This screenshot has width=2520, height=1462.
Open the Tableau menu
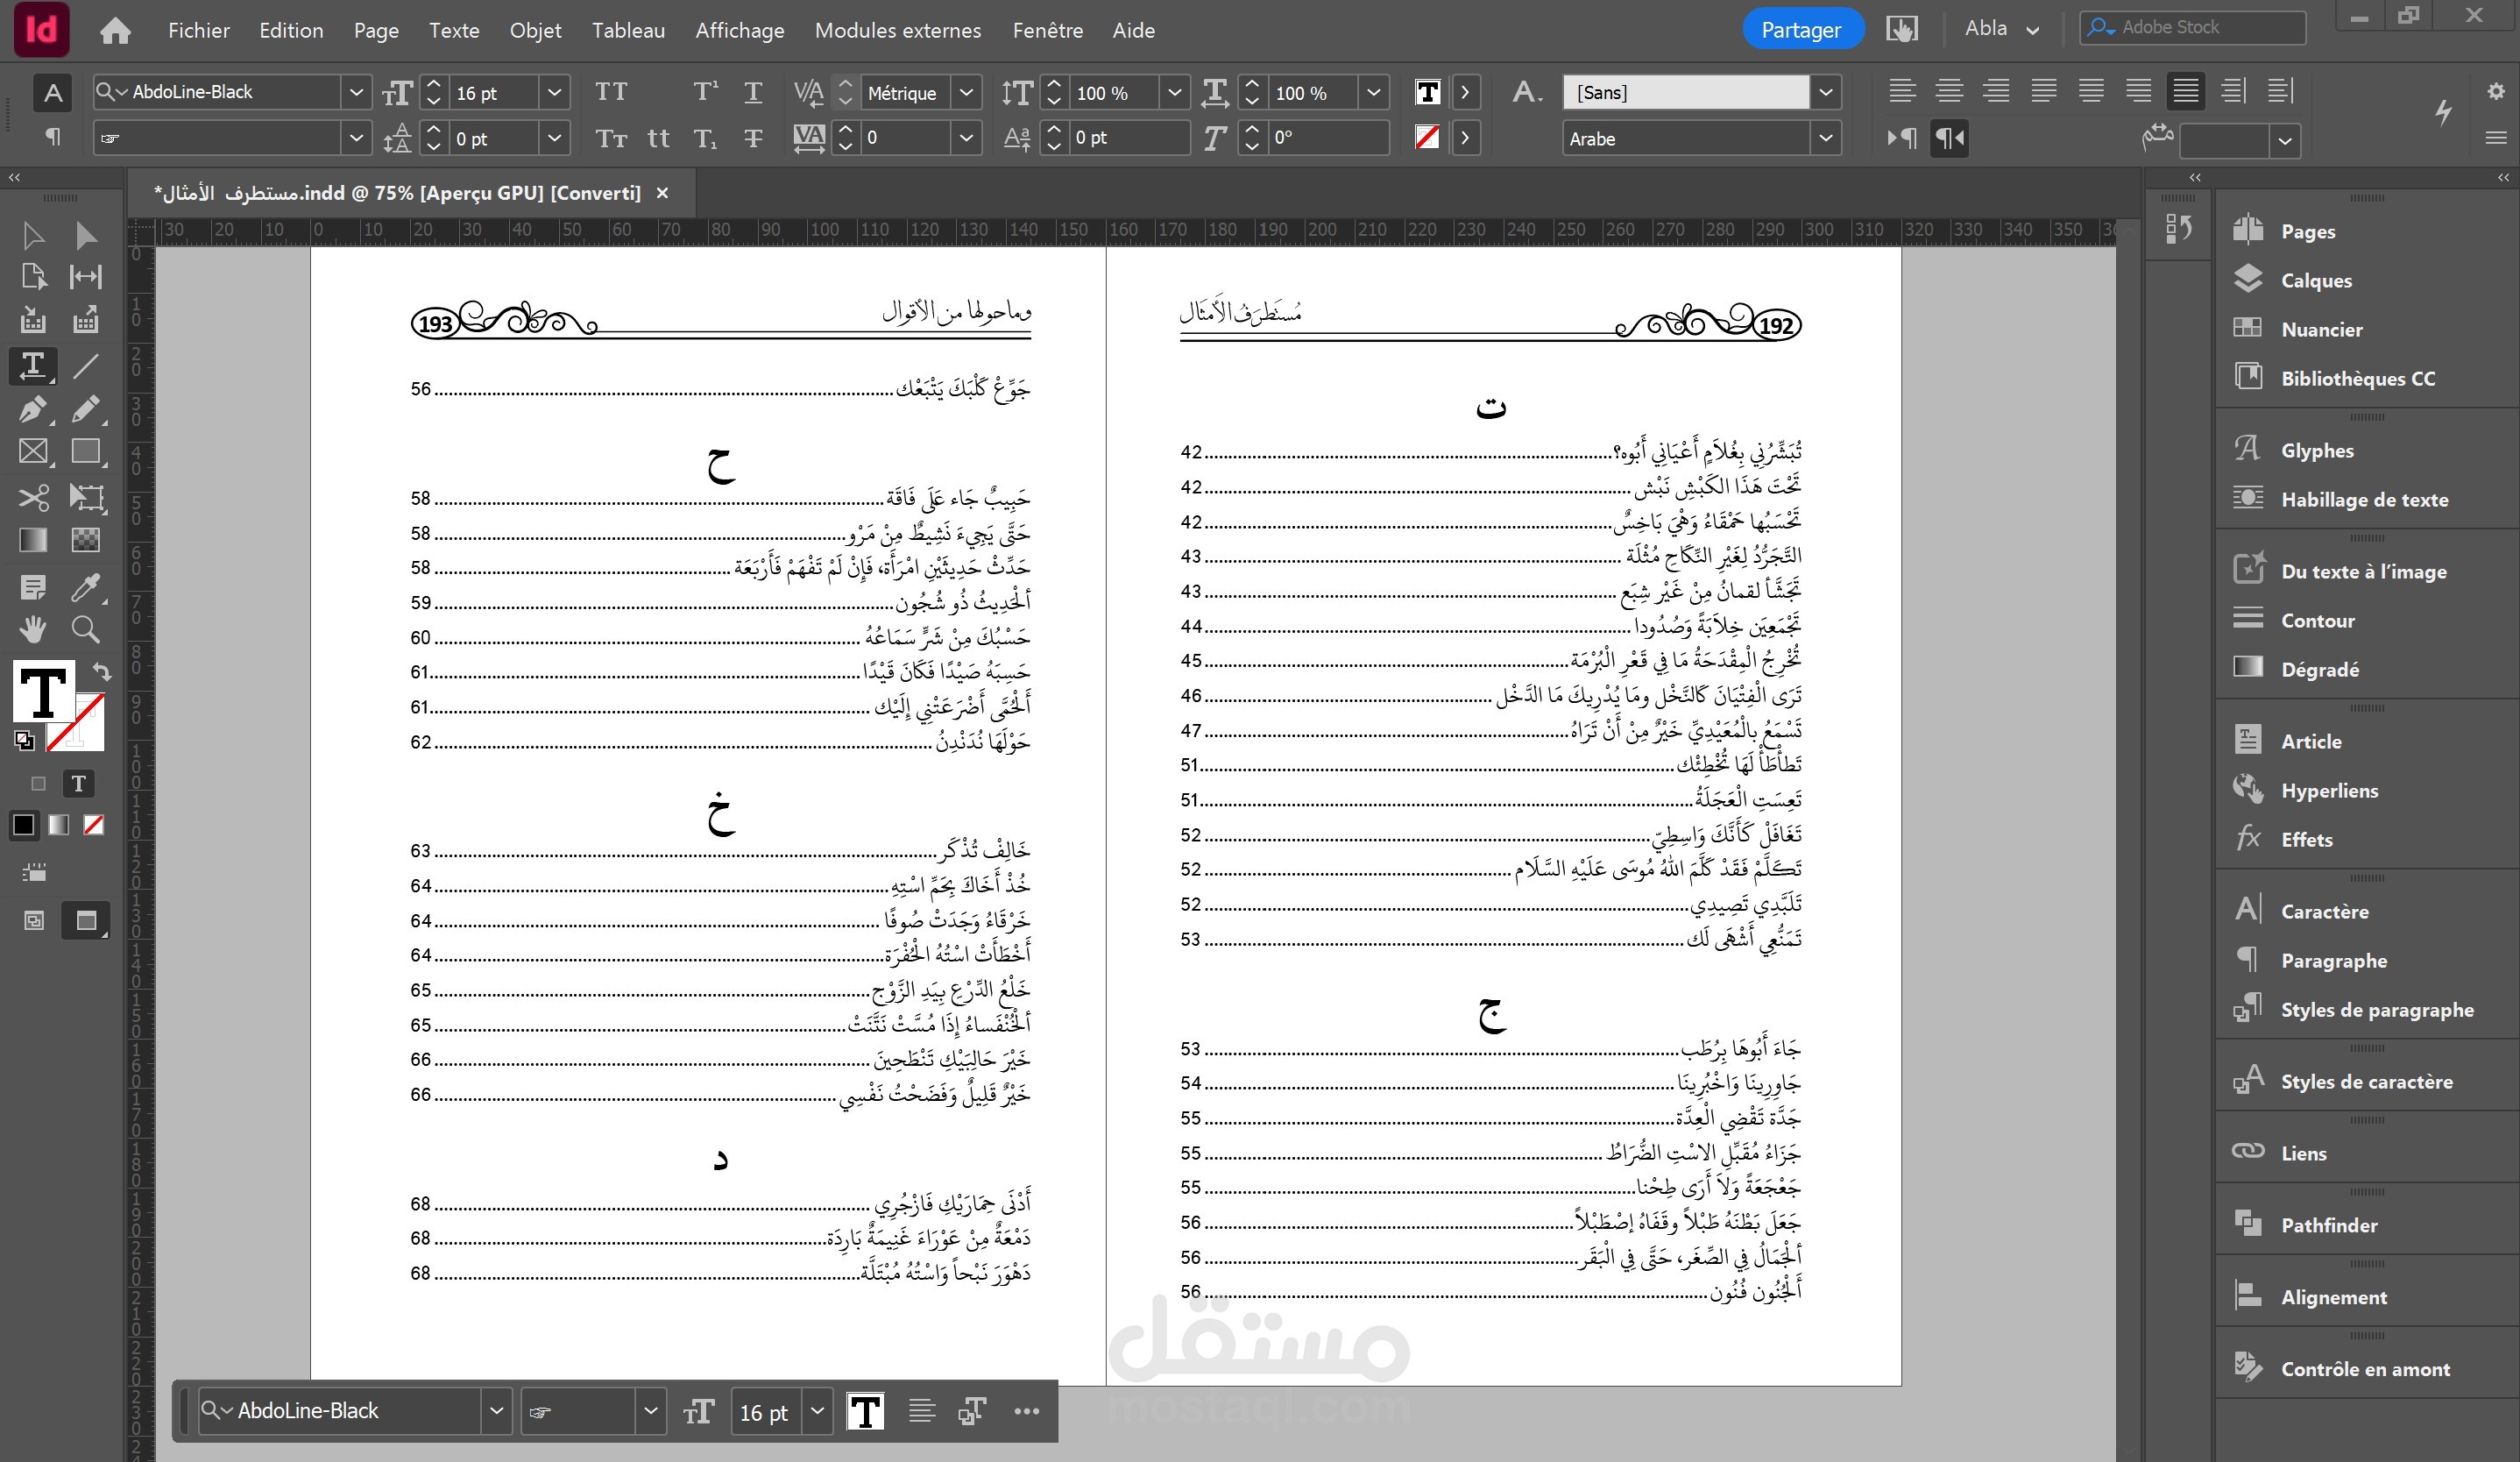[628, 30]
